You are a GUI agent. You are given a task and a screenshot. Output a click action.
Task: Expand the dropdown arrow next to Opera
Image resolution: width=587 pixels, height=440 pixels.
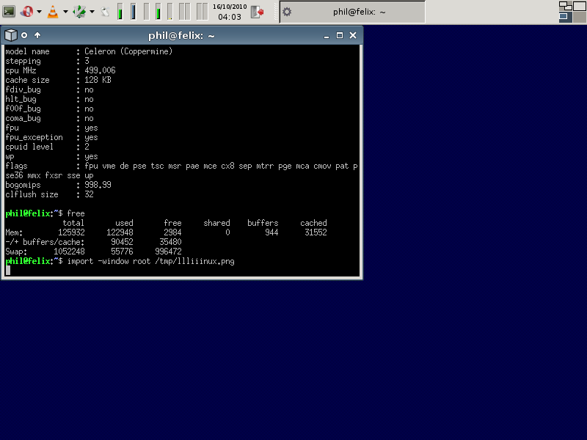click(x=39, y=12)
